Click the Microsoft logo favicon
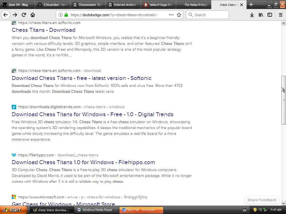The height and width of the screenshot is (214, 286). (x=14, y=197)
